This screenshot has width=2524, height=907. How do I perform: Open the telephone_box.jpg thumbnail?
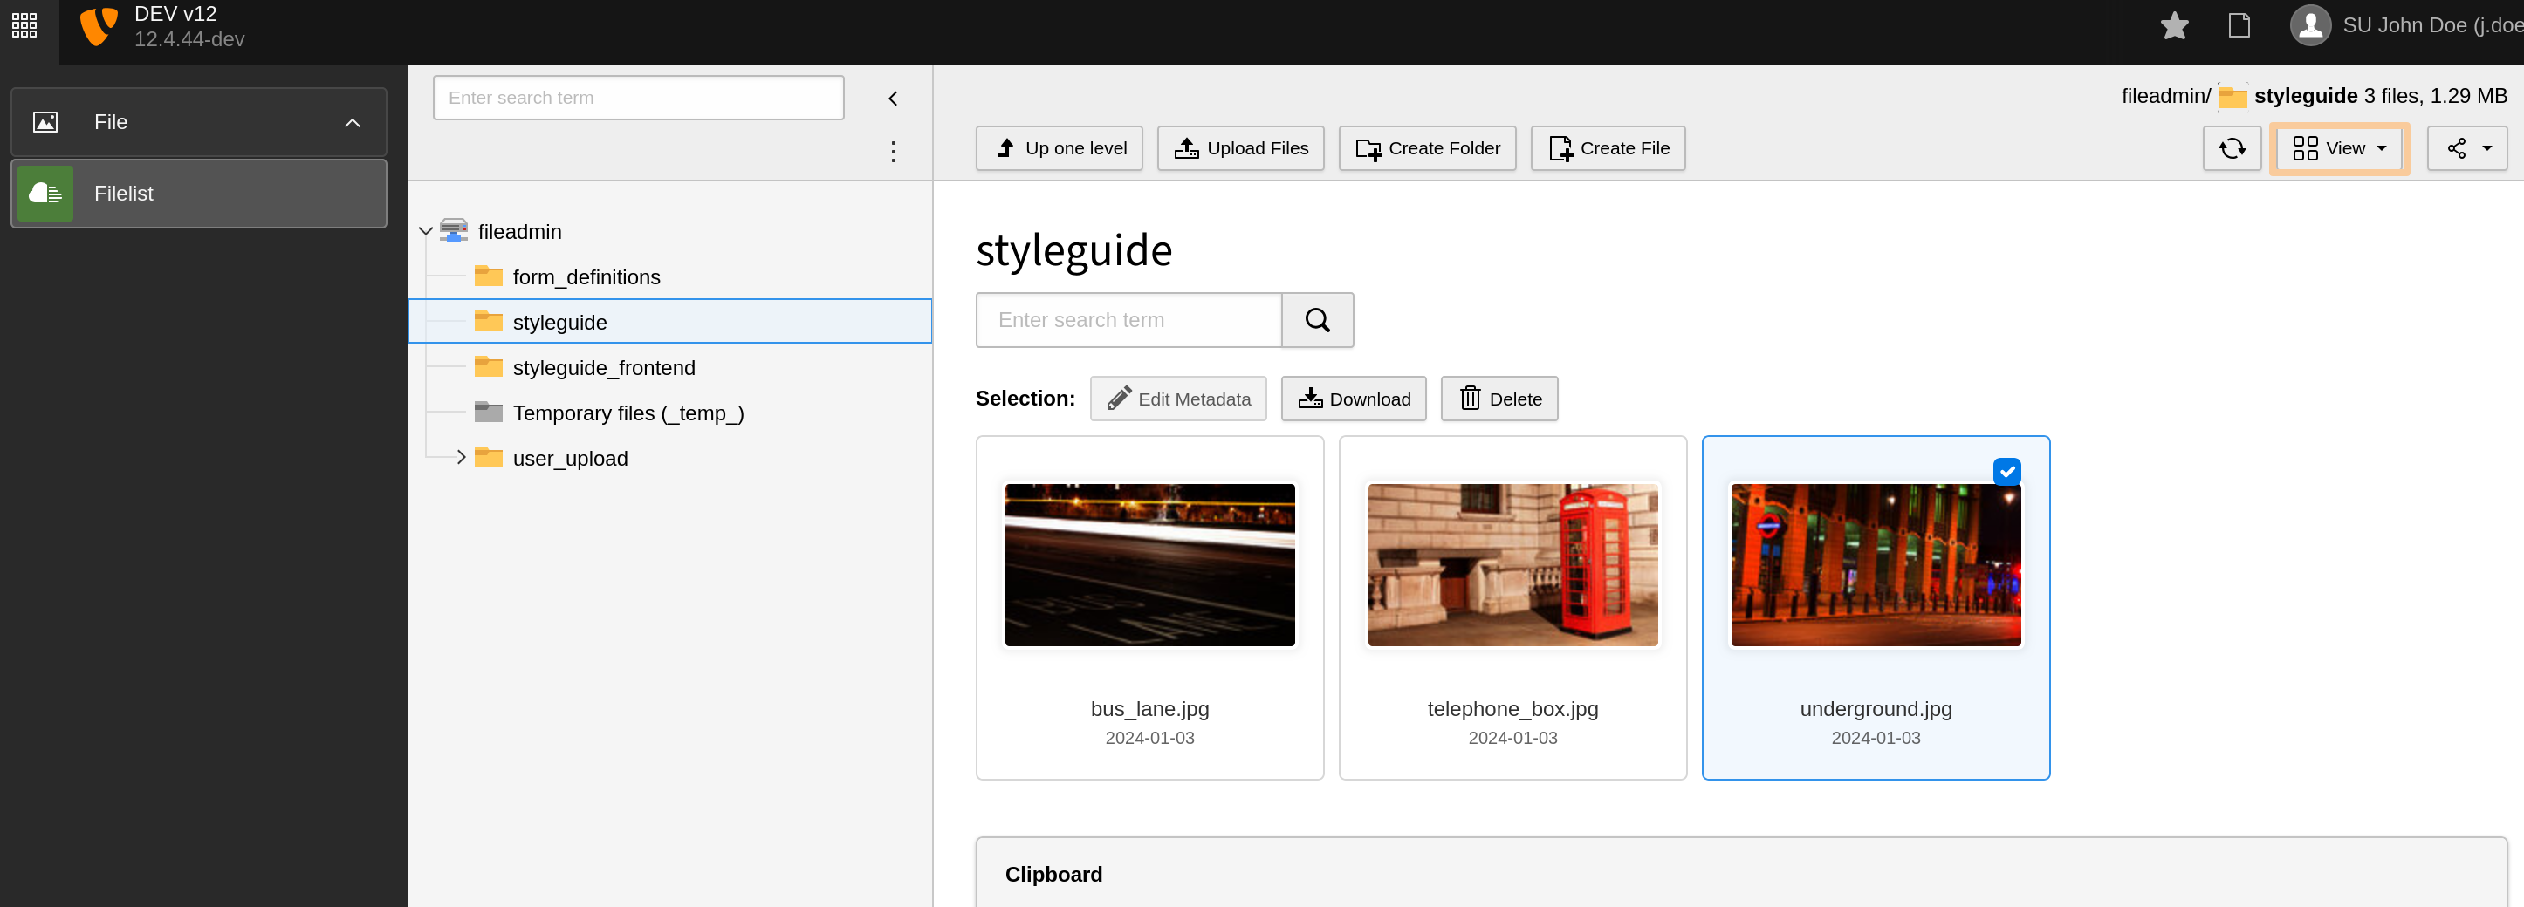[x=1512, y=564]
